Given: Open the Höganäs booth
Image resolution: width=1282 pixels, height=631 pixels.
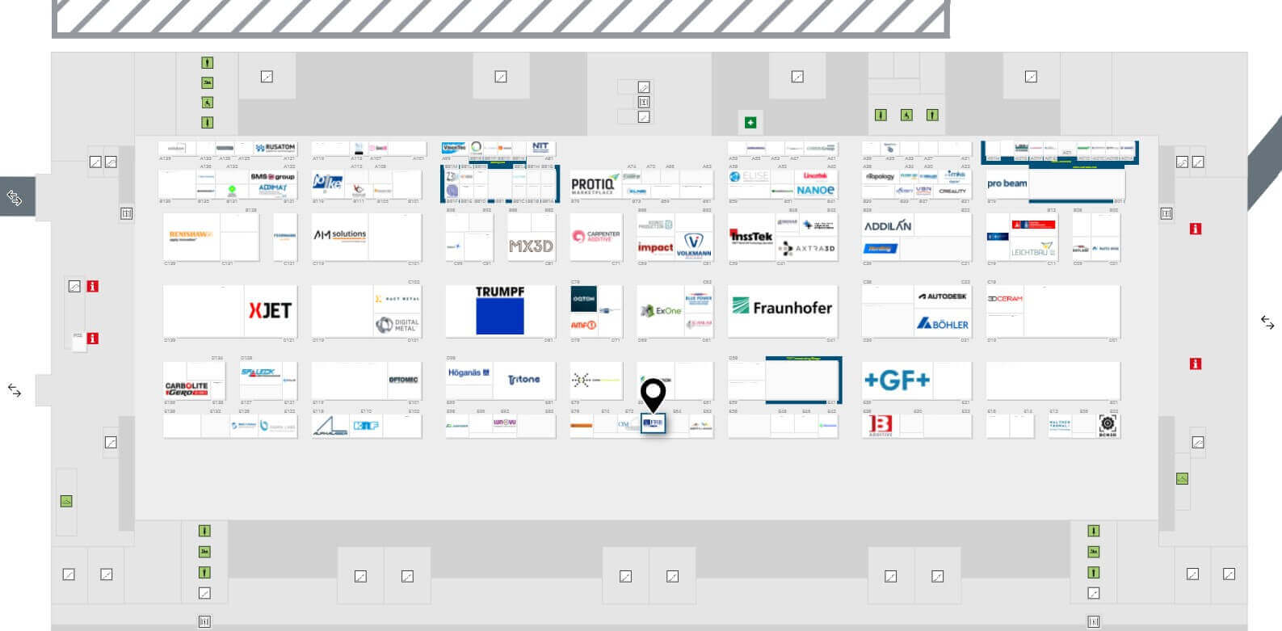Looking at the screenshot, I should [470, 373].
